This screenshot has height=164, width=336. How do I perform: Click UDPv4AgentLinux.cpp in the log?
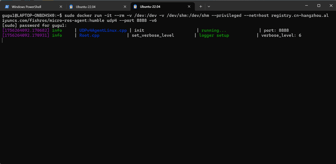point(103,30)
